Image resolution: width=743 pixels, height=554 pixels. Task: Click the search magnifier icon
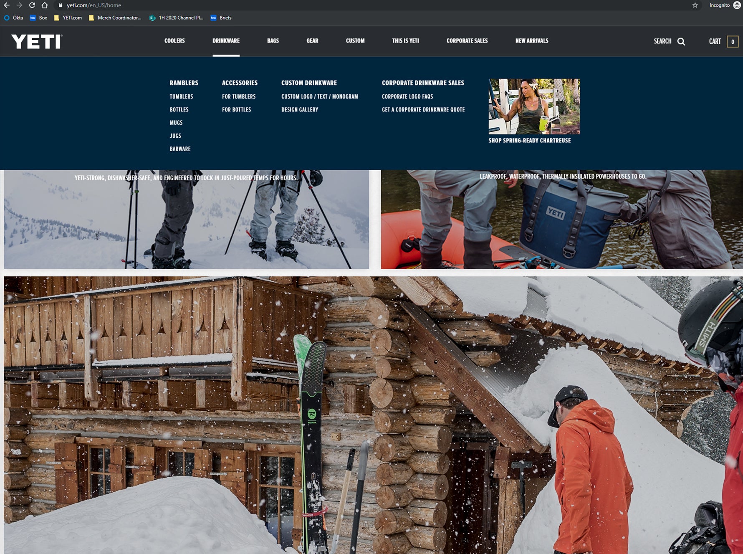coord(681,41)
